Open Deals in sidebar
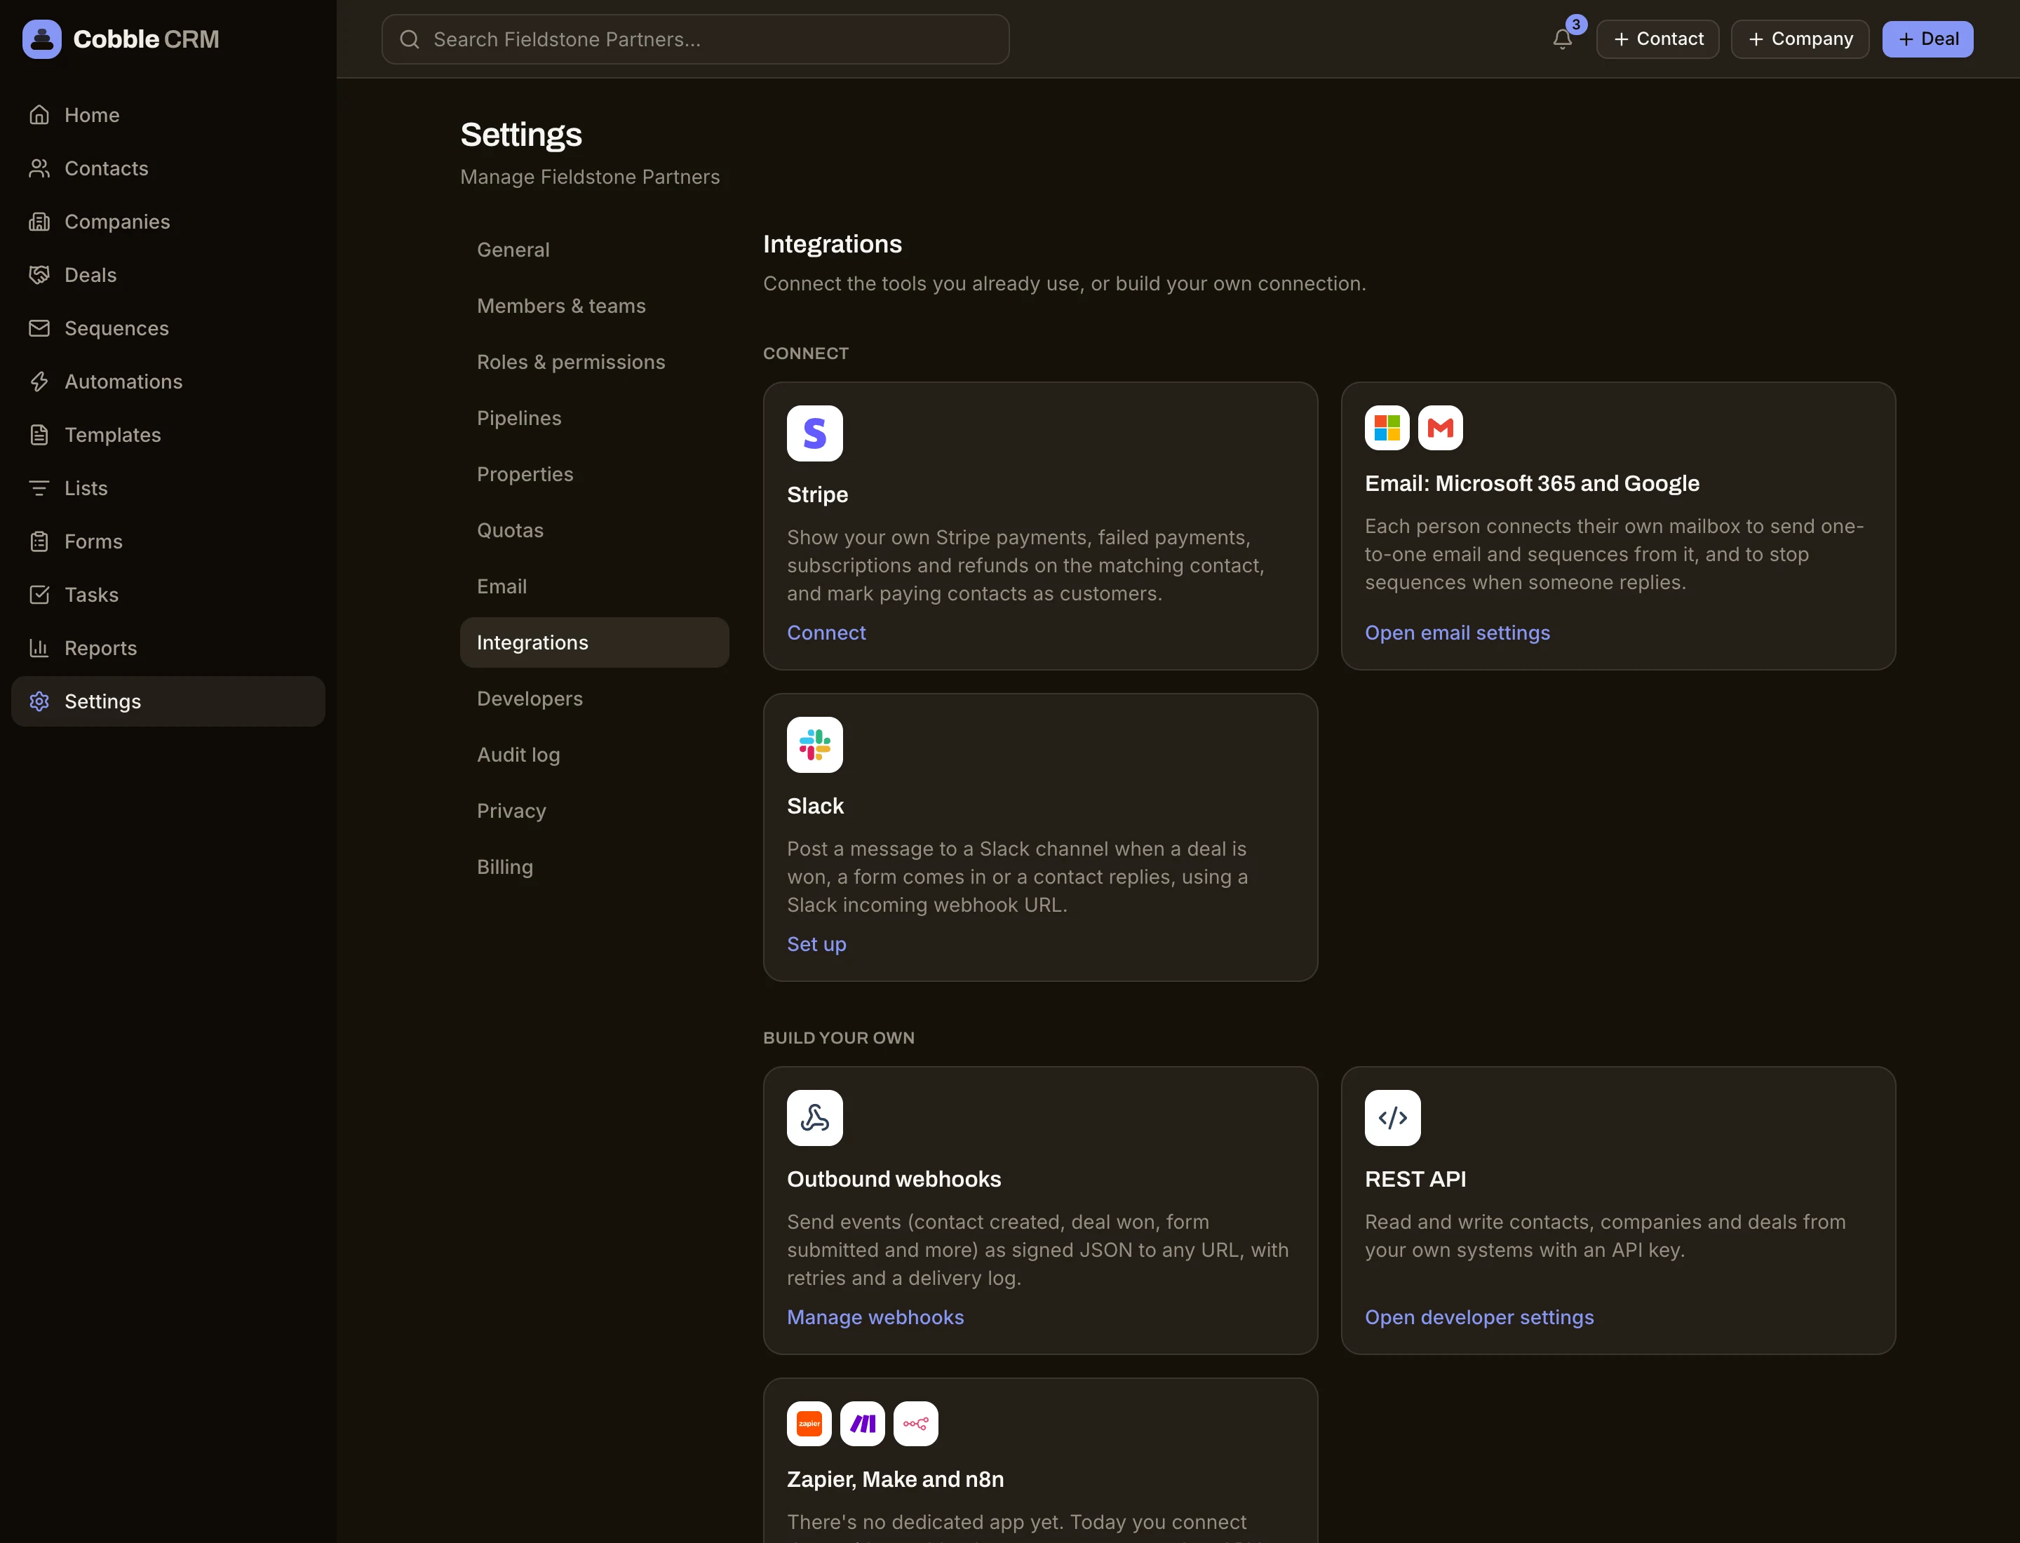The image size is (2020, 1543). point(168,275)
